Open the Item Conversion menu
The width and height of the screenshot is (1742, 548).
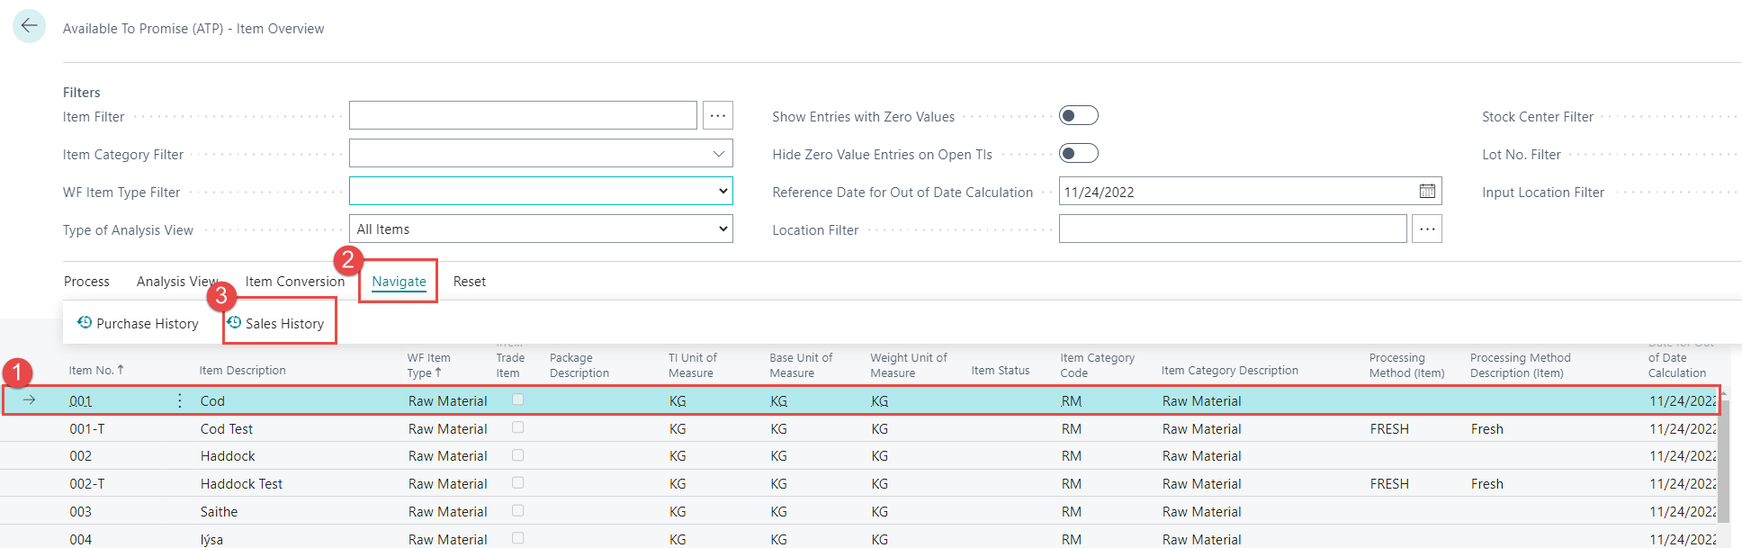click(x=294, y=282)
